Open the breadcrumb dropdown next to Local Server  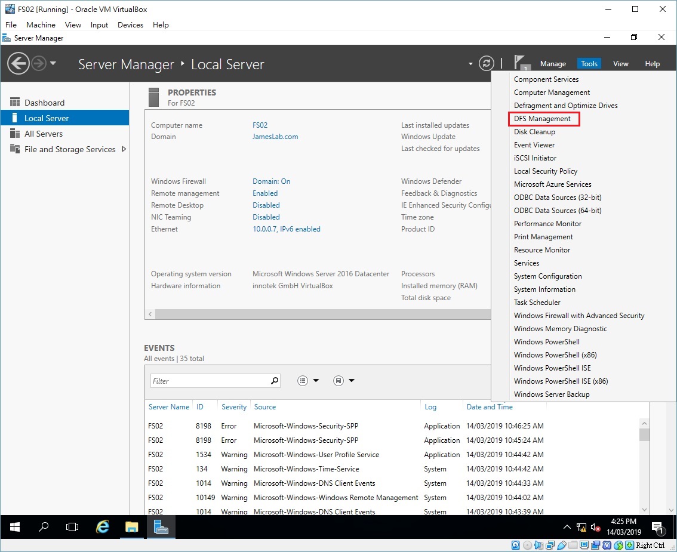[x=470, y=63]
